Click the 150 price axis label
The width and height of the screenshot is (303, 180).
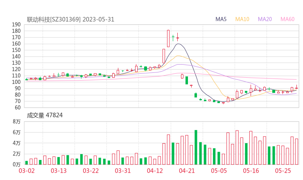(16, 50)
